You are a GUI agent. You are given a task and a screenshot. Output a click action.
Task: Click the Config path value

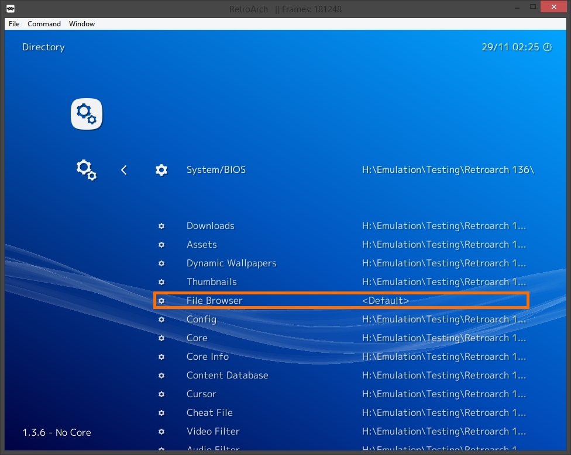tap(444, 319)
